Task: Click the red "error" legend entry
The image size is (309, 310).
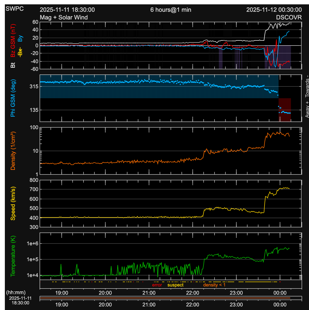Action: click(157, 285)
